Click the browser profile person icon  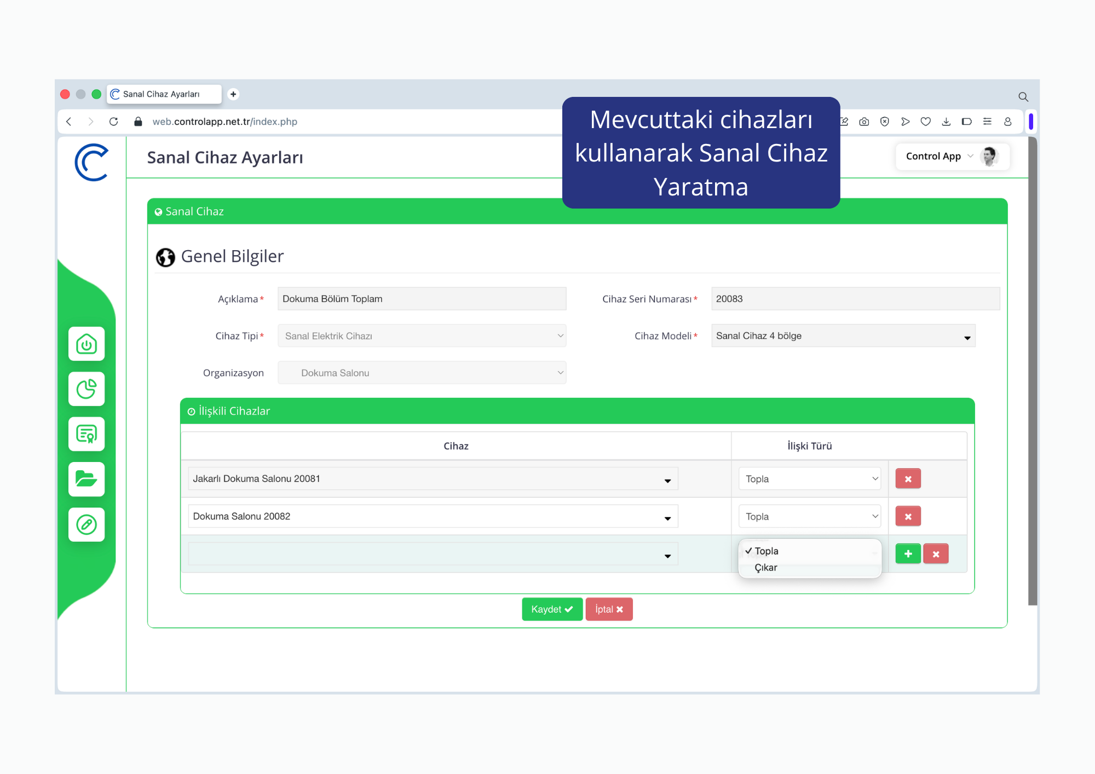click(x=1007, y=122)
